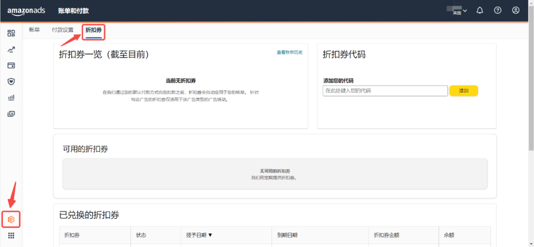This screenshot has width=534, height=247.
Task: Open the dashboard grid icon in sidebar
Action: point(11,33)
